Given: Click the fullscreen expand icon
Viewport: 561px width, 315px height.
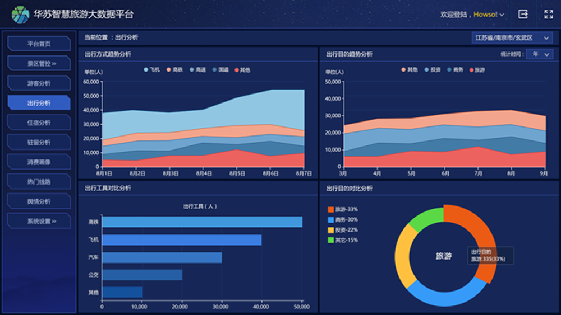Looking at the screenshot, I should 549,15.
